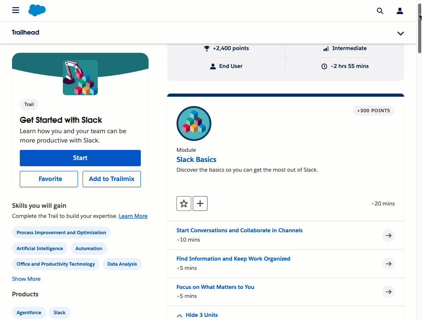Click arrow for Focus on What Matters unit
This screenshot has width=422, height=320.
click(x=388, y=292)
